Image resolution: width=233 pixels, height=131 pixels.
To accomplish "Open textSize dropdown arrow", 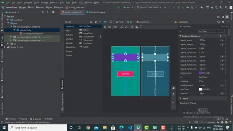I will [222, 94].
